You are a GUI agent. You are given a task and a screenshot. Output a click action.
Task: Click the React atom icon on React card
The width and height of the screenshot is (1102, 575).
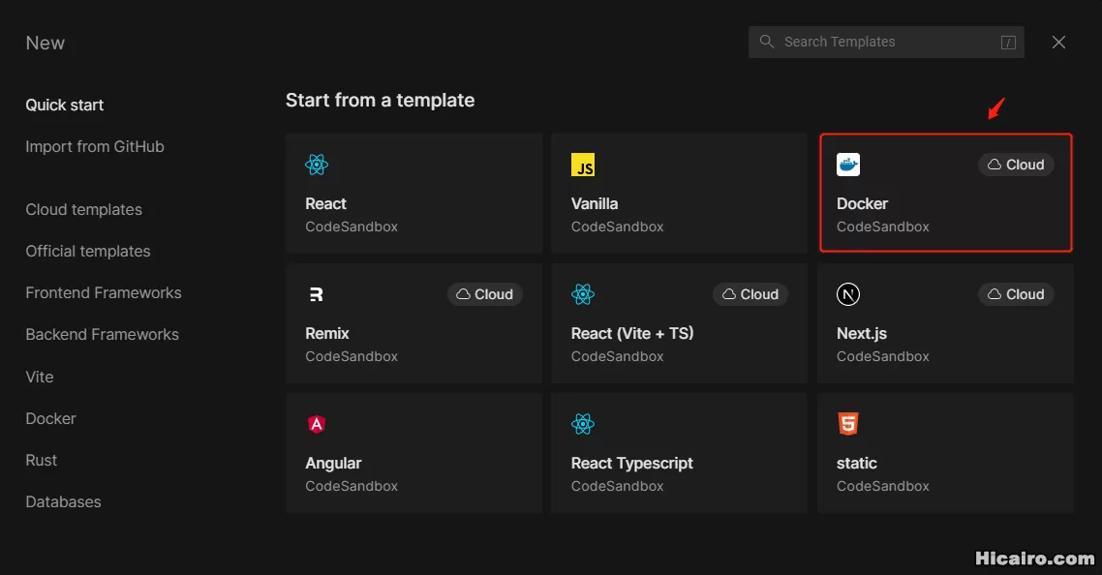[x=317, y=165]
